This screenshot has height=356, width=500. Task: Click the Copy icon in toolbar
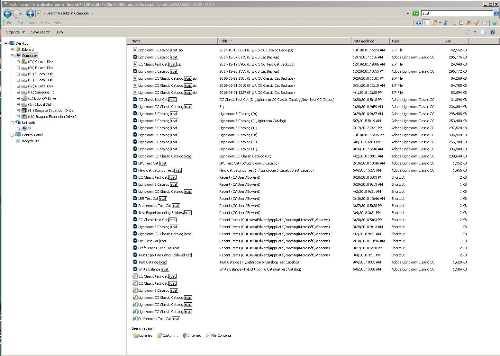454,23
